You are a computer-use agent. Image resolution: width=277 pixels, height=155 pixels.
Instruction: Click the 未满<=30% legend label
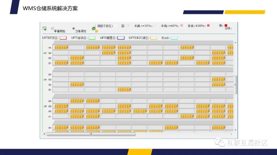point(143,26)
